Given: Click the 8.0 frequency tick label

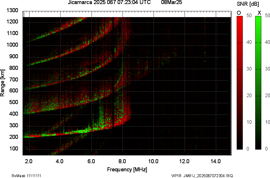Looking at the screenshot, I should click(x=122, y=161).
